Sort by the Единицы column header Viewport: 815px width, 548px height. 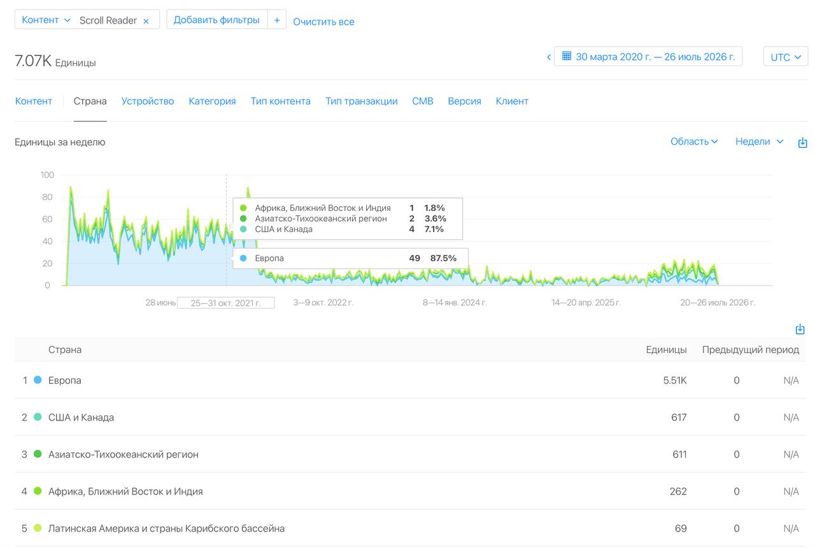667,350
